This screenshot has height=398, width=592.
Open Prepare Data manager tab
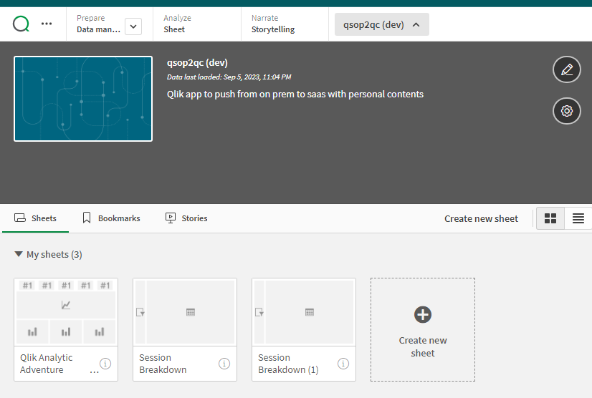coord(98,24)
